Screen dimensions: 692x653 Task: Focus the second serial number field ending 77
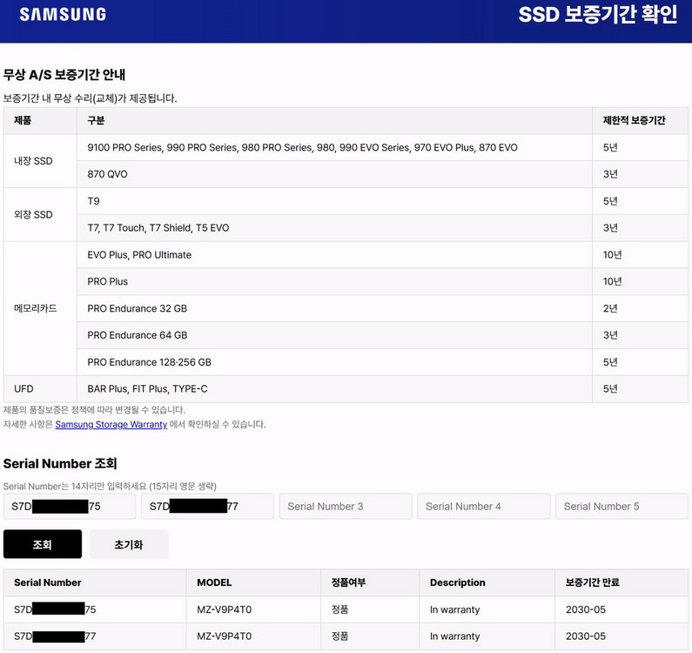tap(207, 506)
